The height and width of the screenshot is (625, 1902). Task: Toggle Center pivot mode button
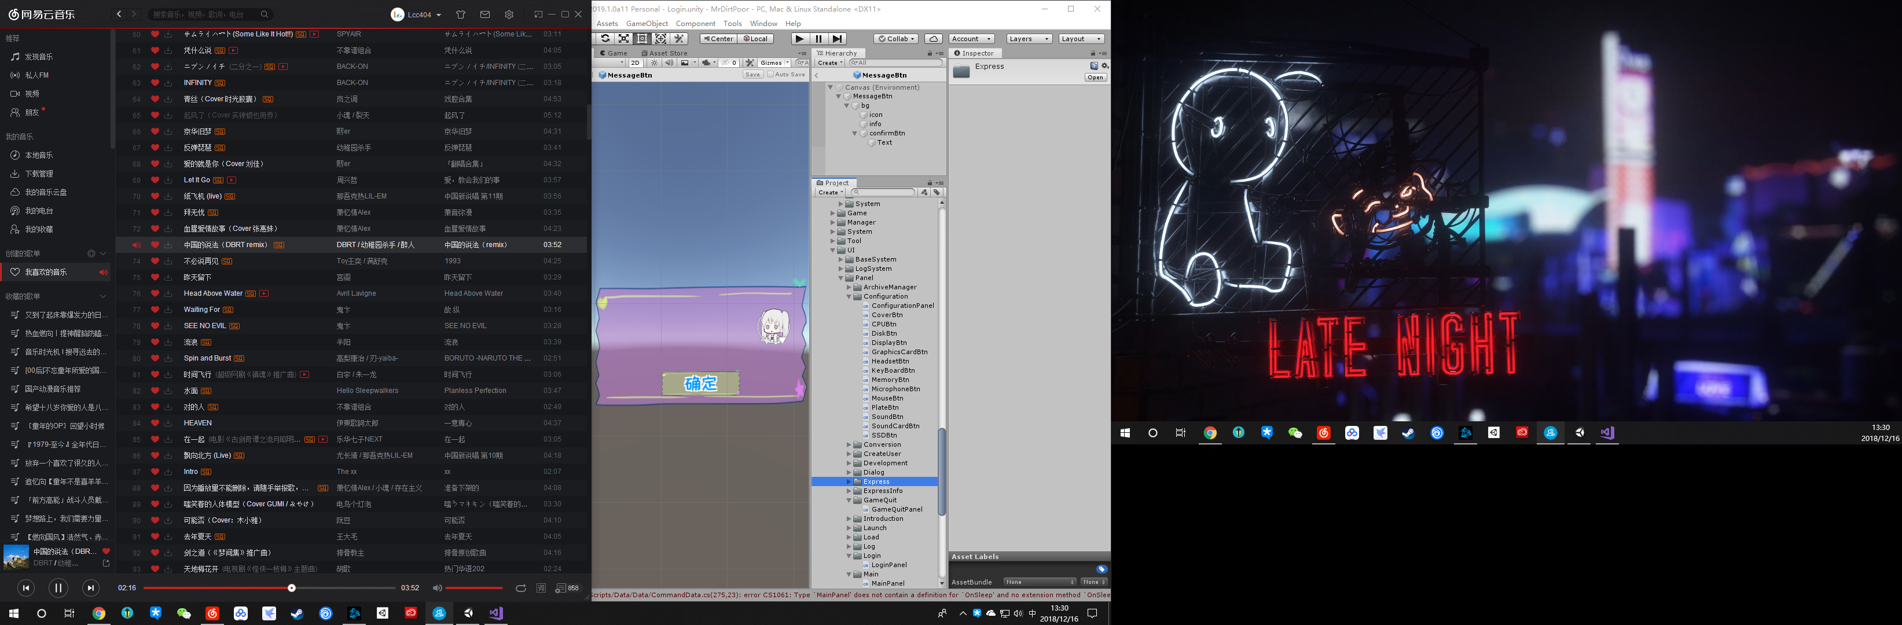click(x=718, y=38)
